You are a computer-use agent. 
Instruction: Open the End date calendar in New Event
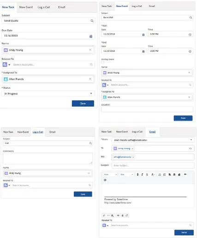[x=143, y=51]
